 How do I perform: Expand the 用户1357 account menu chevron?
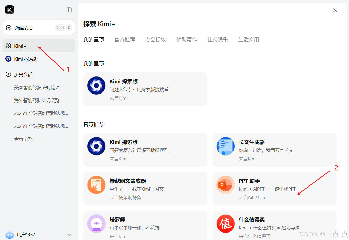(x=69, y=235)
